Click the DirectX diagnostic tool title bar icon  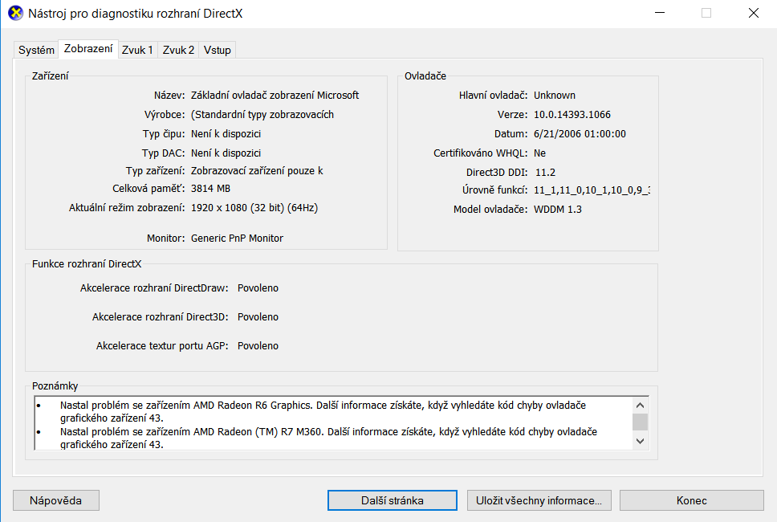pyautogui.click(x=15, y=13)
